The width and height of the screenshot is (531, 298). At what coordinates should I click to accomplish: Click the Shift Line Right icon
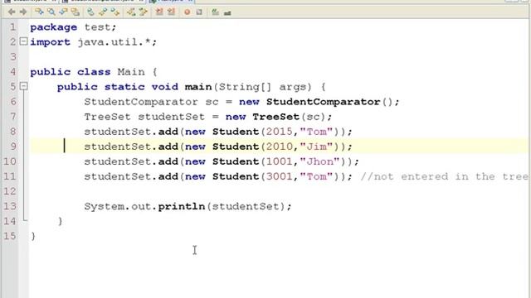(x=144, y=12)
